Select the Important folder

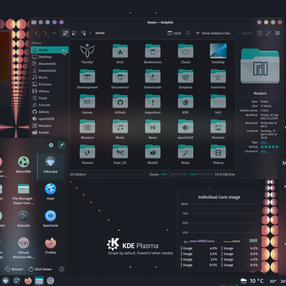click(153, 104)
